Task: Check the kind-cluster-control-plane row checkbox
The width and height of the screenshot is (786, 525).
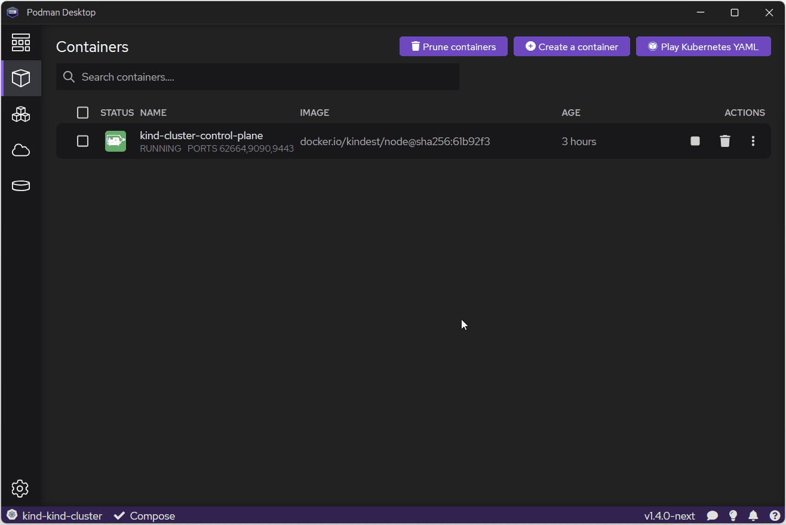Action: click(83, 141)
